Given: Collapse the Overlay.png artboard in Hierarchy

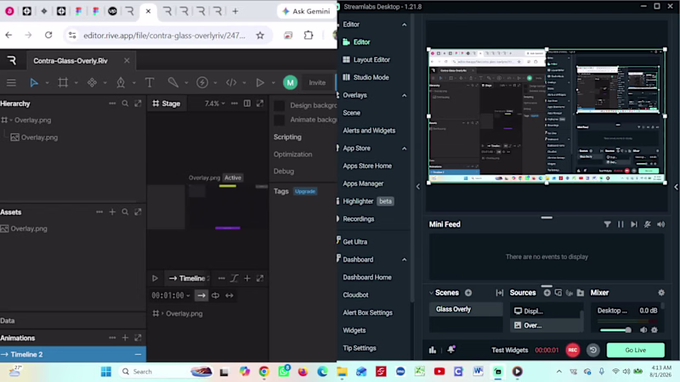Looking at the screenshot, I should coord(11,120).
